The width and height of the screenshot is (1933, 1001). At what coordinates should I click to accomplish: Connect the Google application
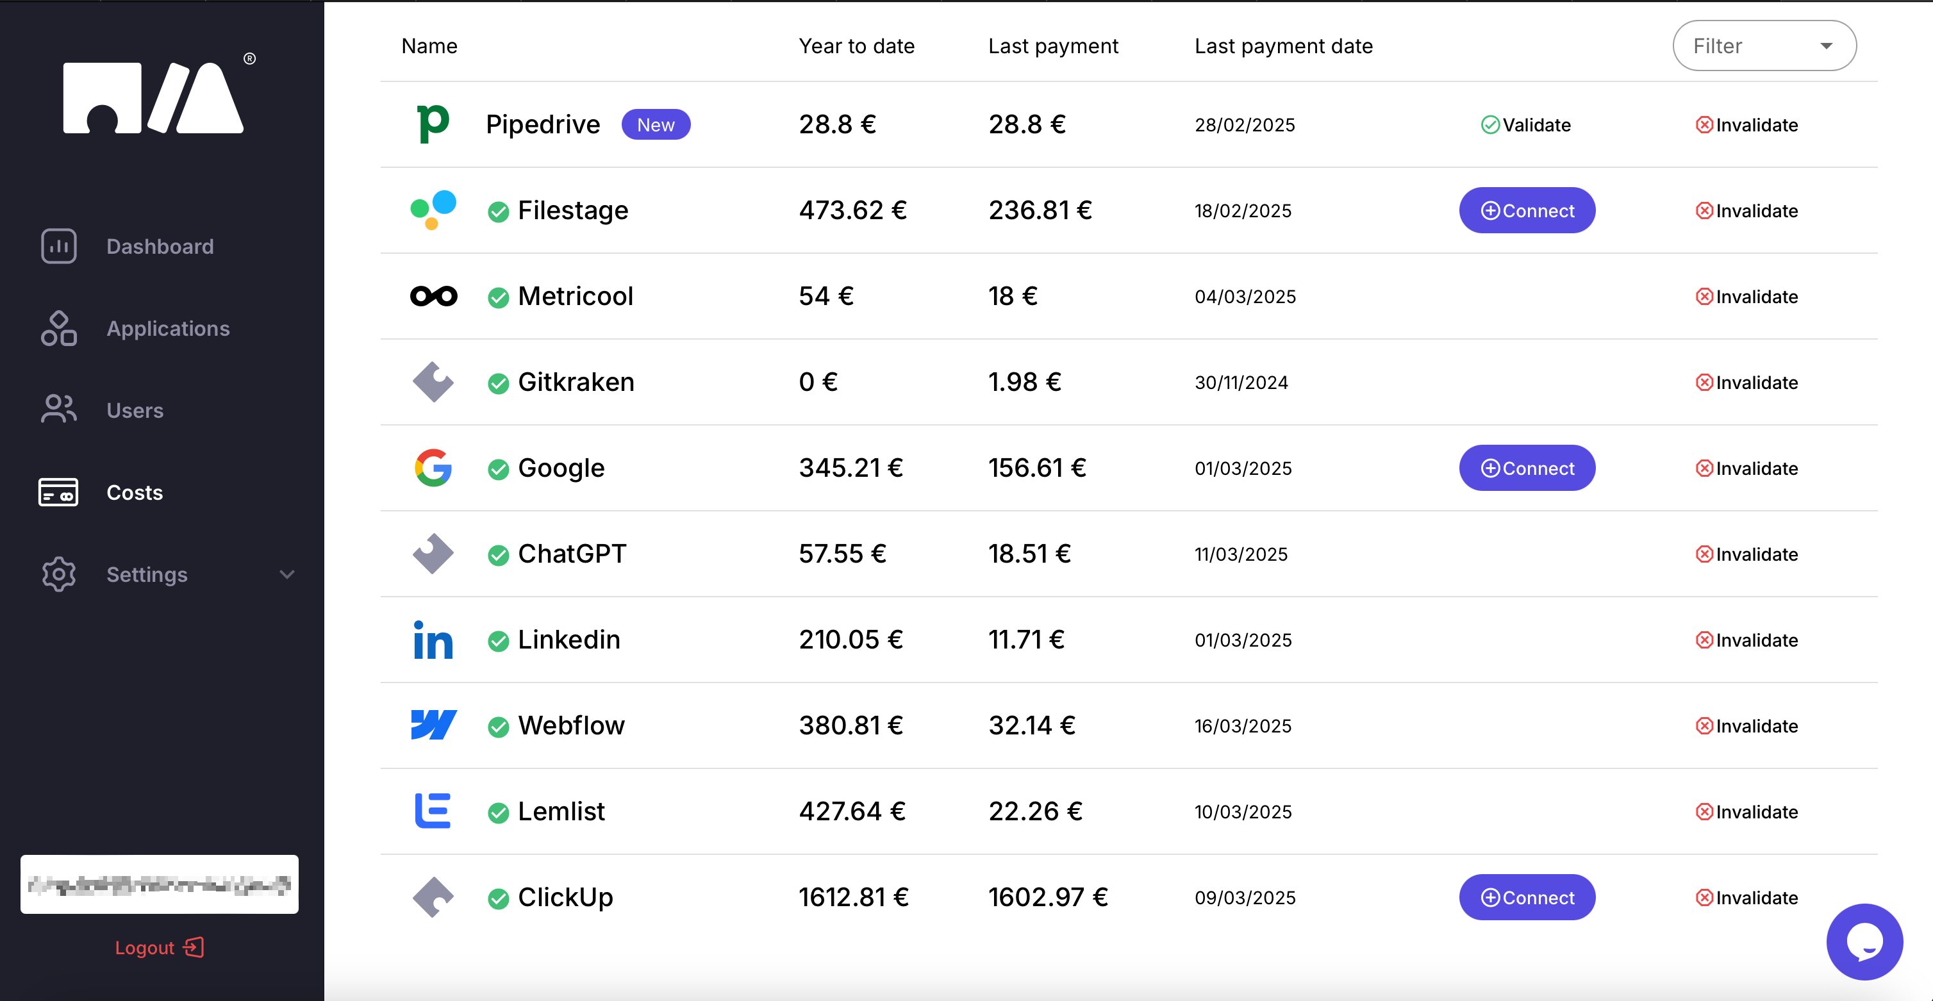[1527, 467]
